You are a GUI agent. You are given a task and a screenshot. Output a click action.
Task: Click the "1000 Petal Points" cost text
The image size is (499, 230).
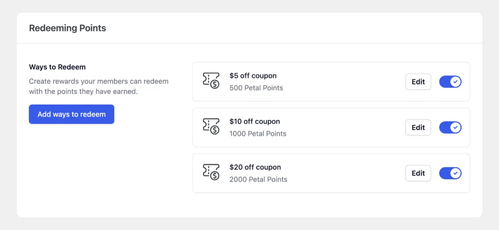click(x=258, y=134)
